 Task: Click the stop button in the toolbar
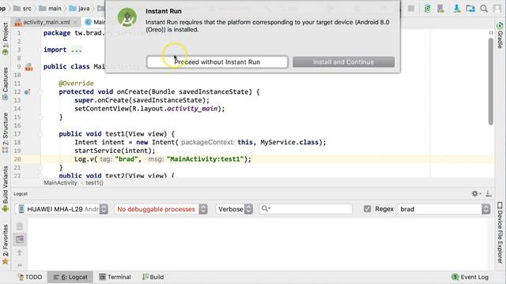[411, 9]
